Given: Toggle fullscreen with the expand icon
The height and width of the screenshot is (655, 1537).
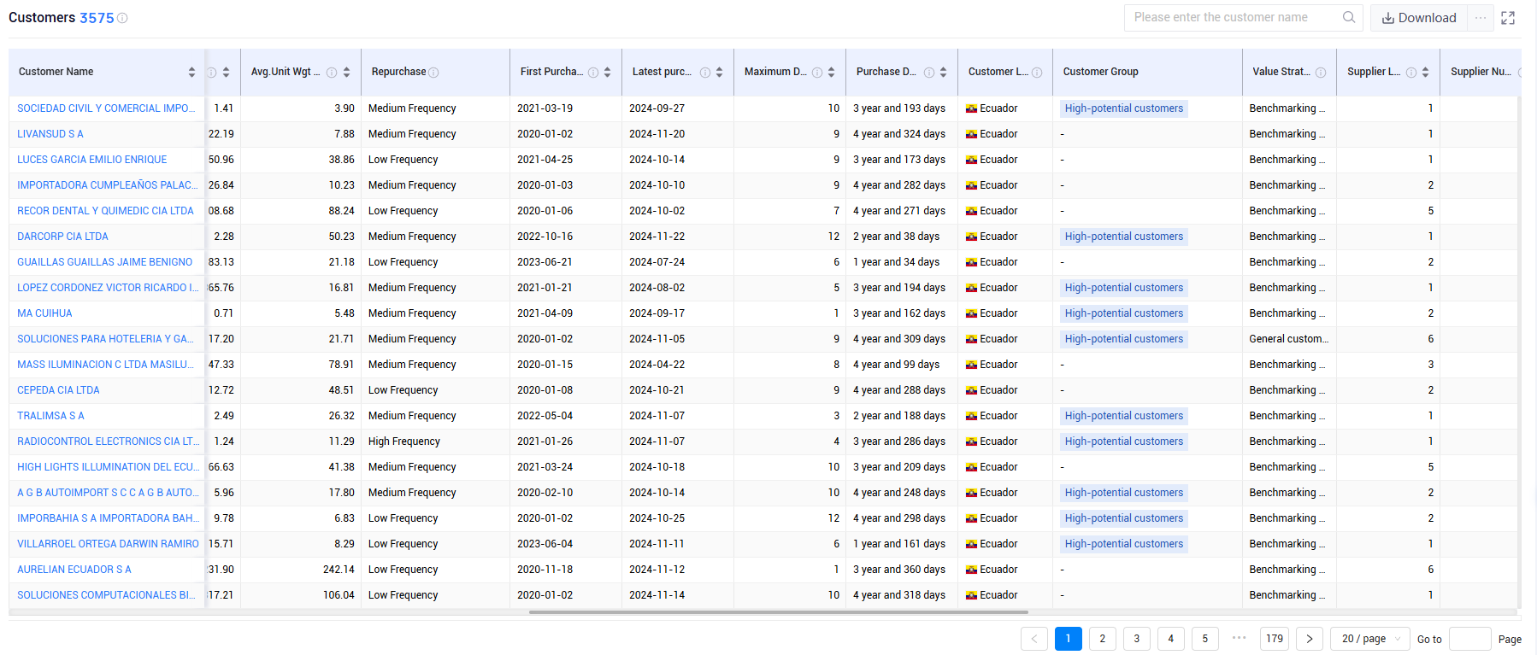Looking at the screenshot, I should click(x=1508, y=18).
